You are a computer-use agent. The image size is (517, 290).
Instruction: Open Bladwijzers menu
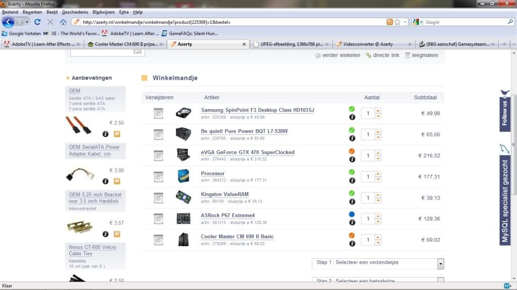[x=104, y=12]
